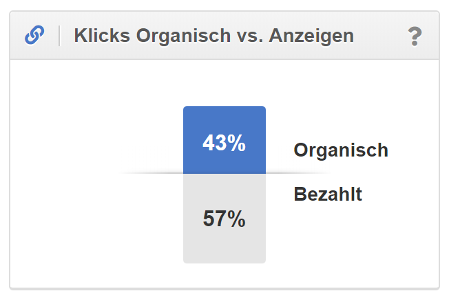449x300 pixels.
Task: Click the Bezahlt legend label
Action: coord(328,194)
